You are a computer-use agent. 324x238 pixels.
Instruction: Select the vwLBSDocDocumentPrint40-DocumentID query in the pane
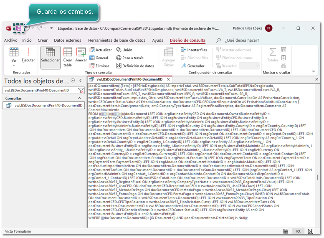[44, 105]
